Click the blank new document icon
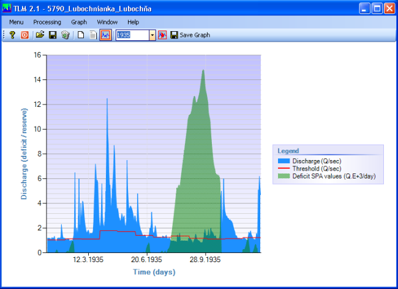Image resolution: width=398 pixels, height=289 pixels. pos(81,35)
